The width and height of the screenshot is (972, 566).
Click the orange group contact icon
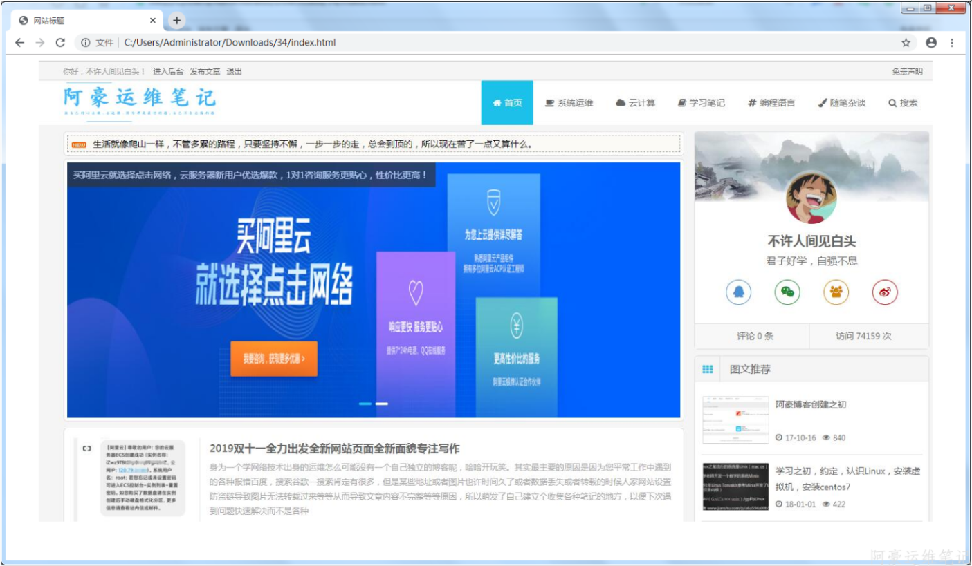pyautogui.click(x=836, y=292)
